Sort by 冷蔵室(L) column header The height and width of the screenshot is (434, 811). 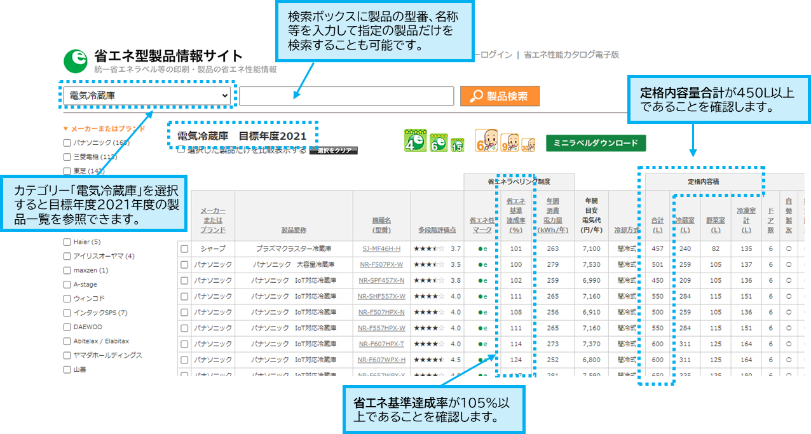click(684, 225)
